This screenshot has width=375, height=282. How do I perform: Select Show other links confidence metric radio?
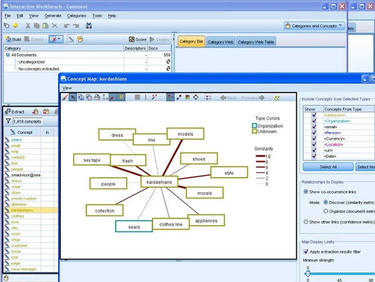pyautogui.click(x=306, y=222)
